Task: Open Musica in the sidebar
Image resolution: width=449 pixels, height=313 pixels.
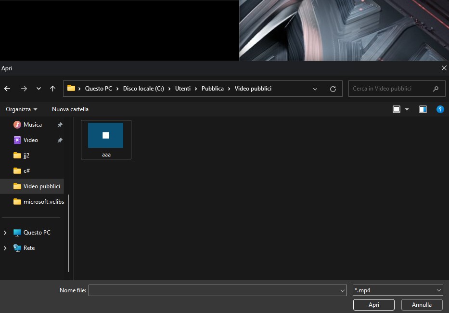Action: 32,125
